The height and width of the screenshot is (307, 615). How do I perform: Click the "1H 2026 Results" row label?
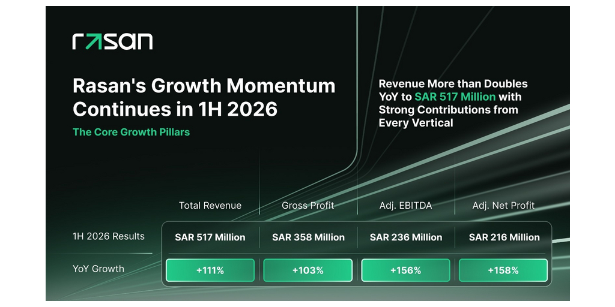(109, 236)
